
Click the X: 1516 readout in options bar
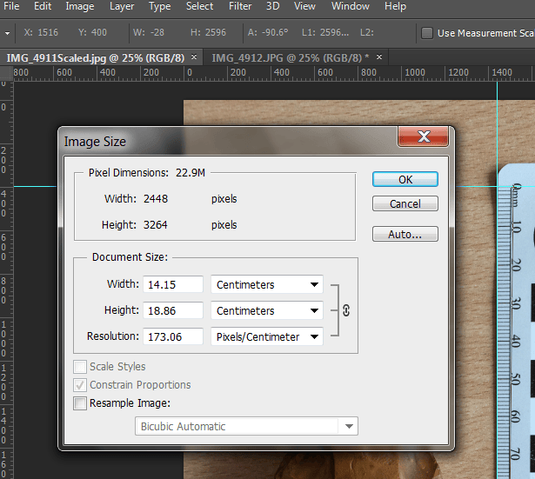click(x=41, y=33)
